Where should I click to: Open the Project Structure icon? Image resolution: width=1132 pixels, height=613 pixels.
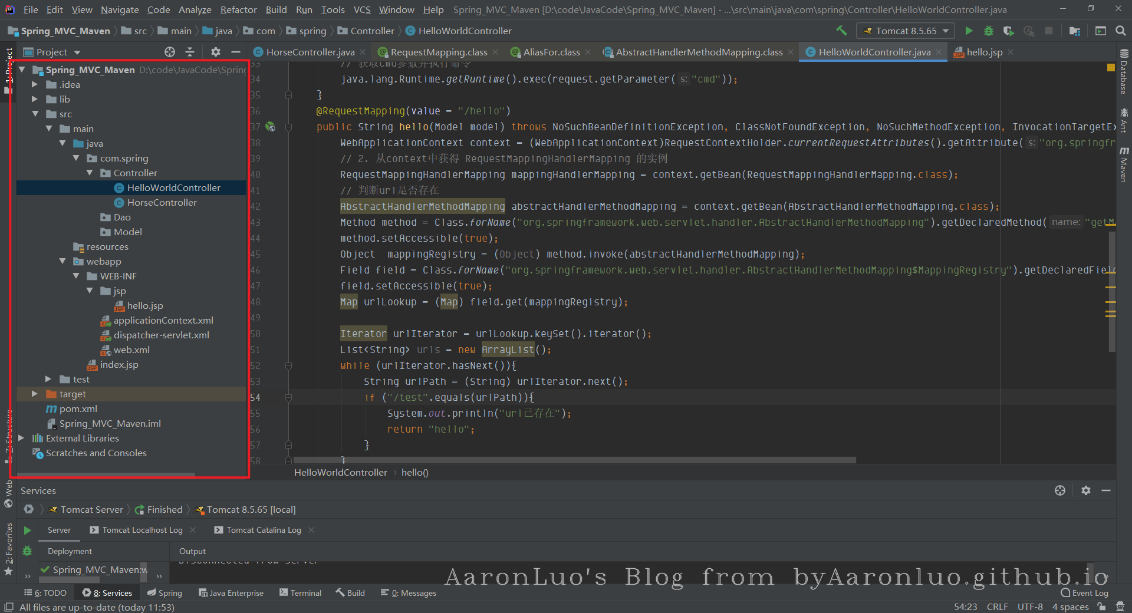point(1075,31)
